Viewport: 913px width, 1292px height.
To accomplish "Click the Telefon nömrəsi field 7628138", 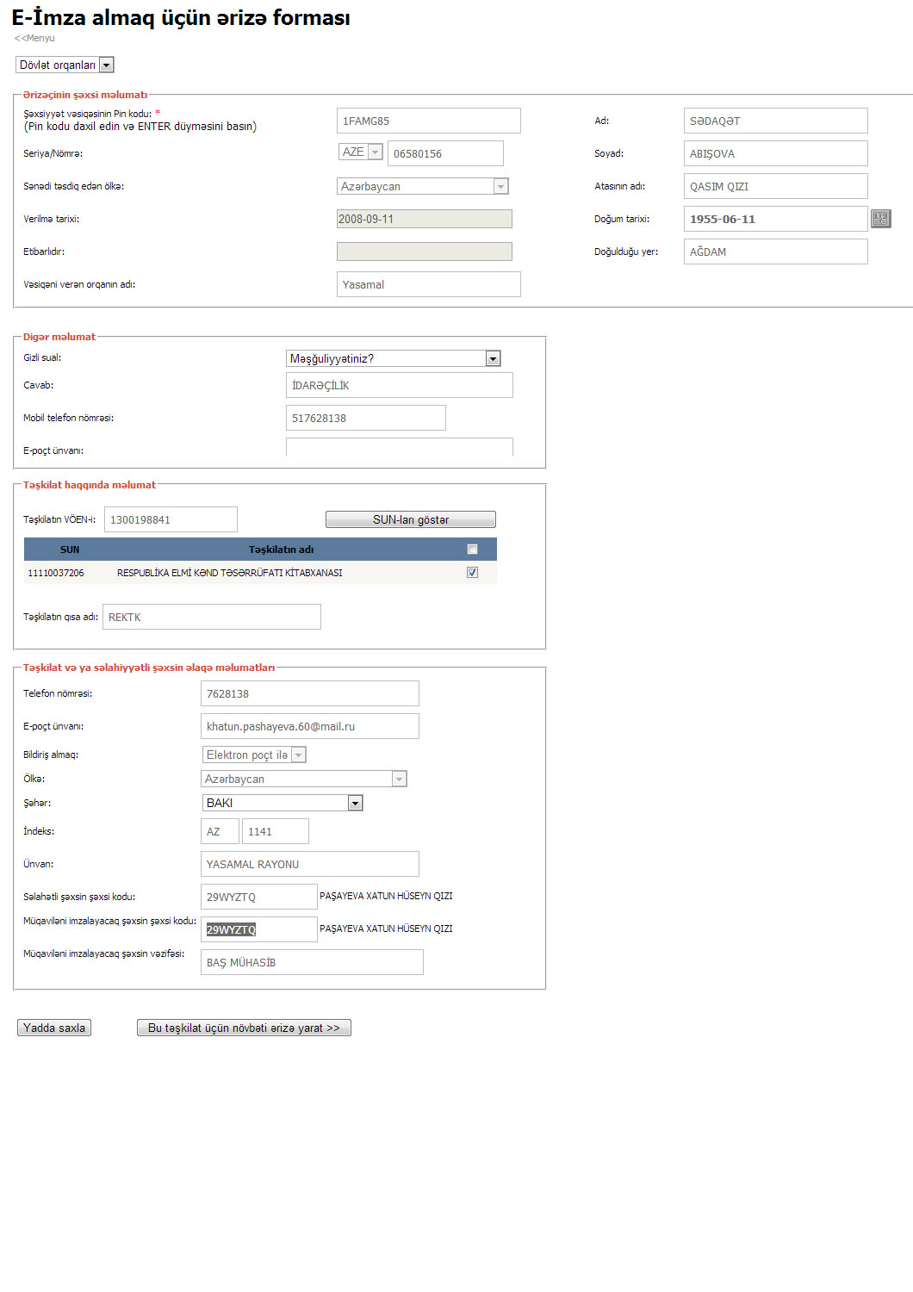I will [x=310, y=693].
